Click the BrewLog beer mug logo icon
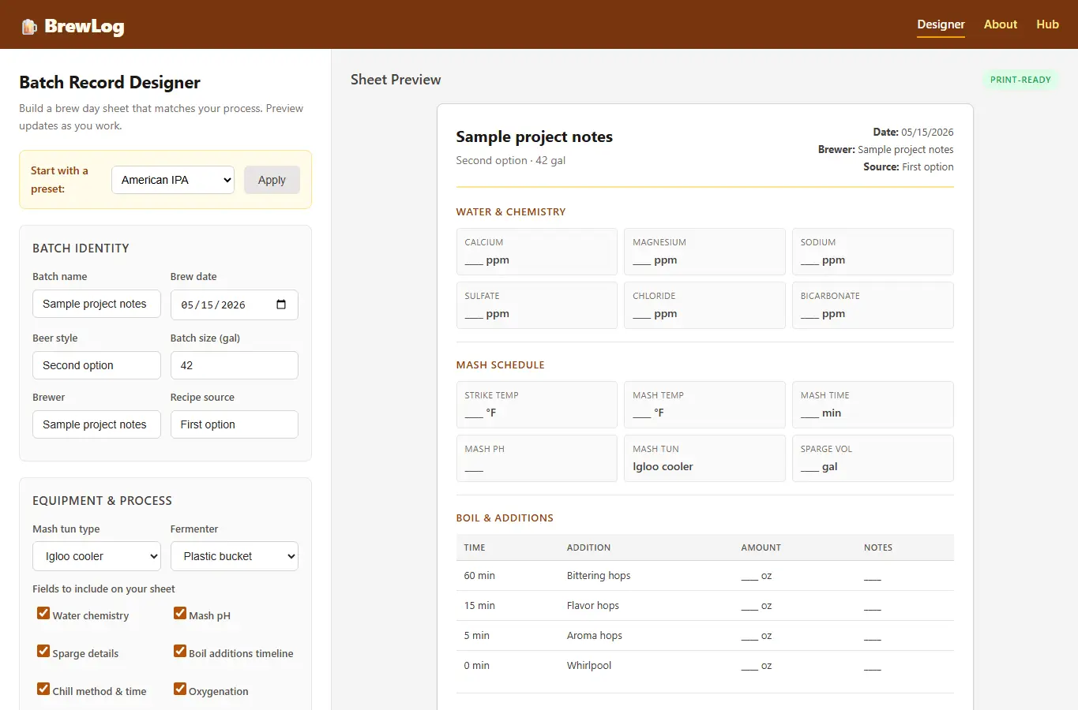Screen dimensions: 1078x710 (x=29, y=27)
